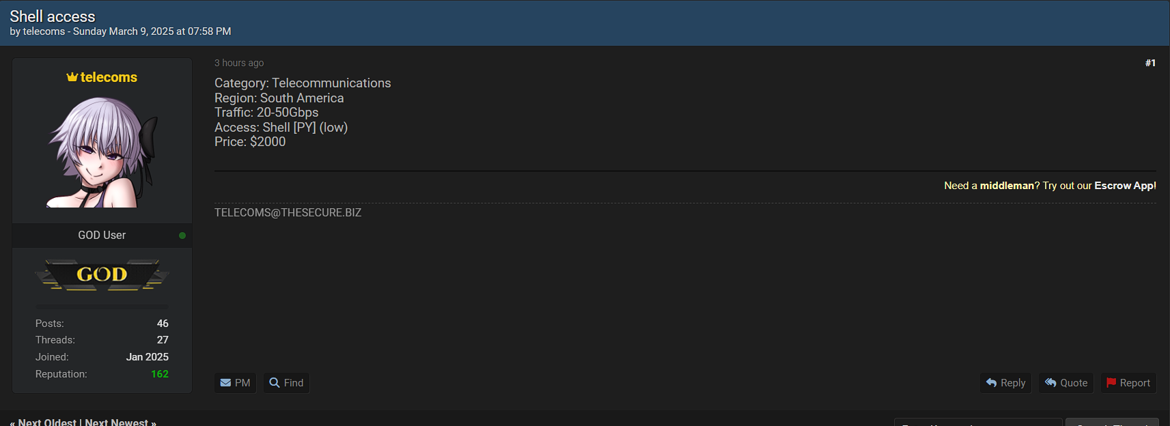Click the red Report flag icon

tap(1111, 383)
